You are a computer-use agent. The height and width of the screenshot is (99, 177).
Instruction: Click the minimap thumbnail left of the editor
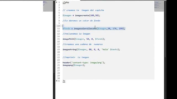click(48, 6)
